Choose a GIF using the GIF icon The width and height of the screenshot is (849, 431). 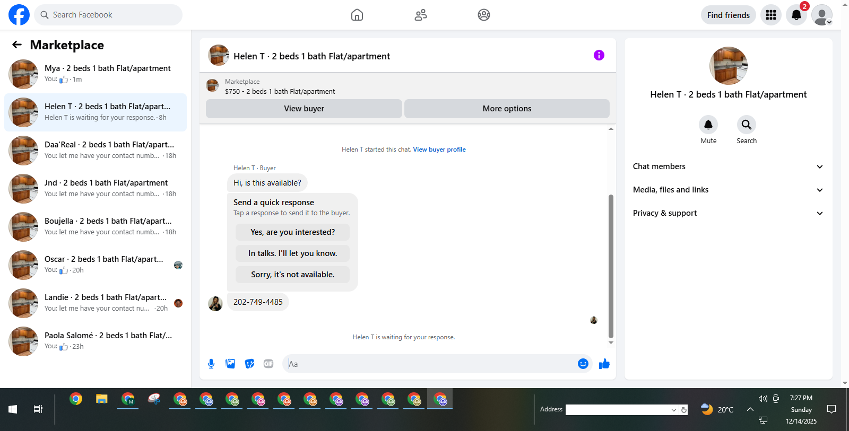(268, 364)
